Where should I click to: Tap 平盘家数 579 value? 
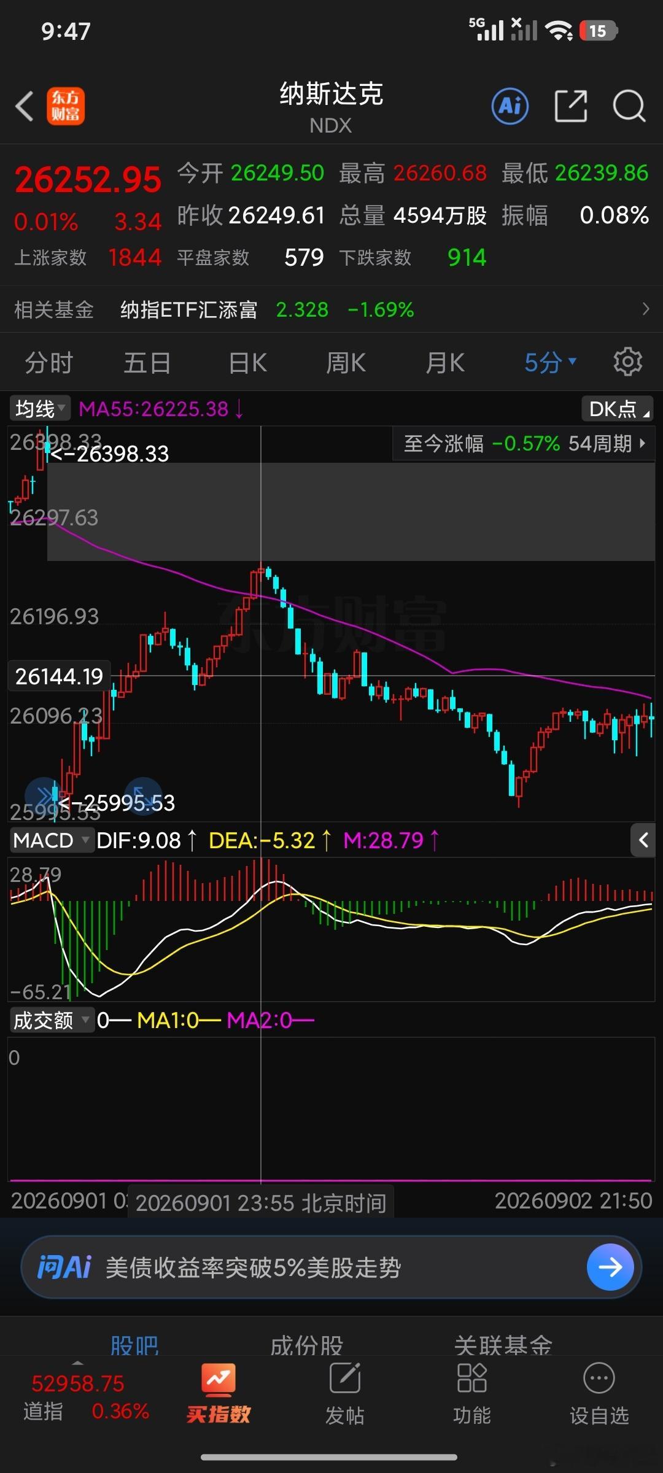pyautogui.click(x=304, y=257)
